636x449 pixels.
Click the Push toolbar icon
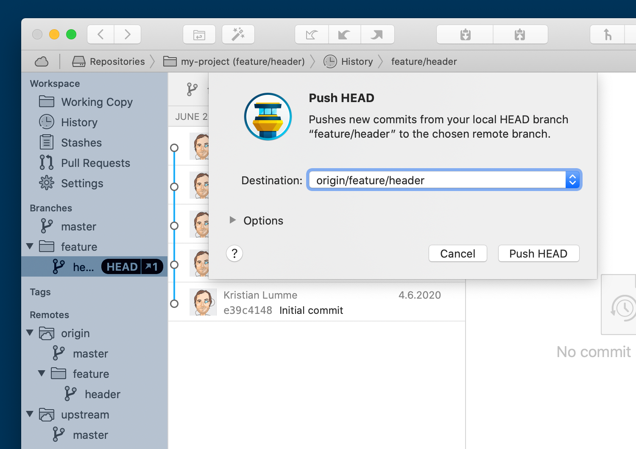(377, 35)
